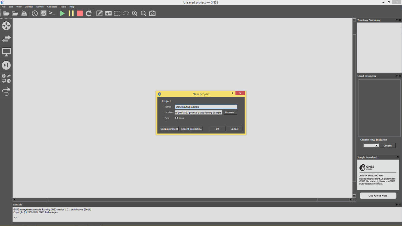Click the Zoom out magnifier icon
The width and height of the screenshot is (402, 226).
tap(143, 13)
